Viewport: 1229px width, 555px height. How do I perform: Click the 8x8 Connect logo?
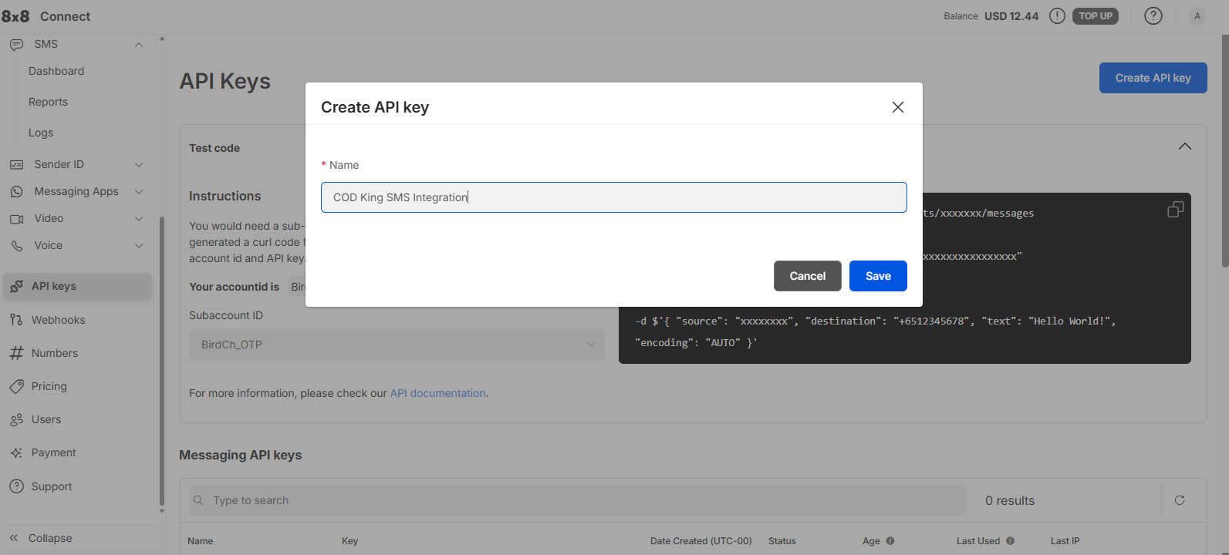(46, 16)
